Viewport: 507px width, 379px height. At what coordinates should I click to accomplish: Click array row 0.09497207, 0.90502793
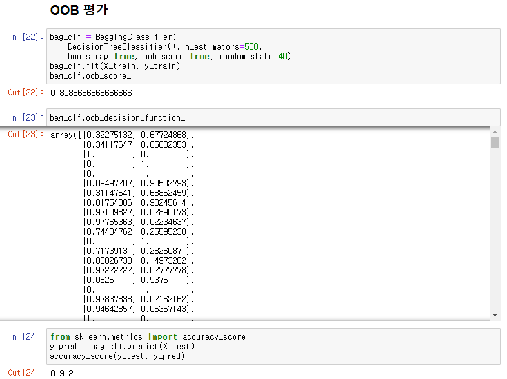[x=138, y=183]
